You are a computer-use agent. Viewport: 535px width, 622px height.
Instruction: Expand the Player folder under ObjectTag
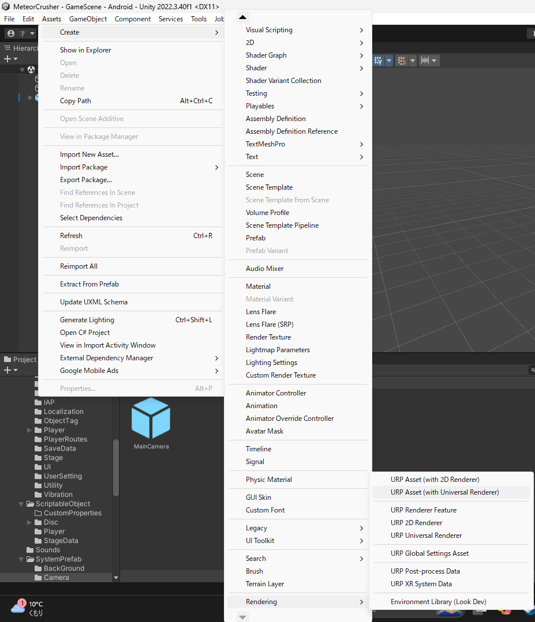(x=29, y=430)
